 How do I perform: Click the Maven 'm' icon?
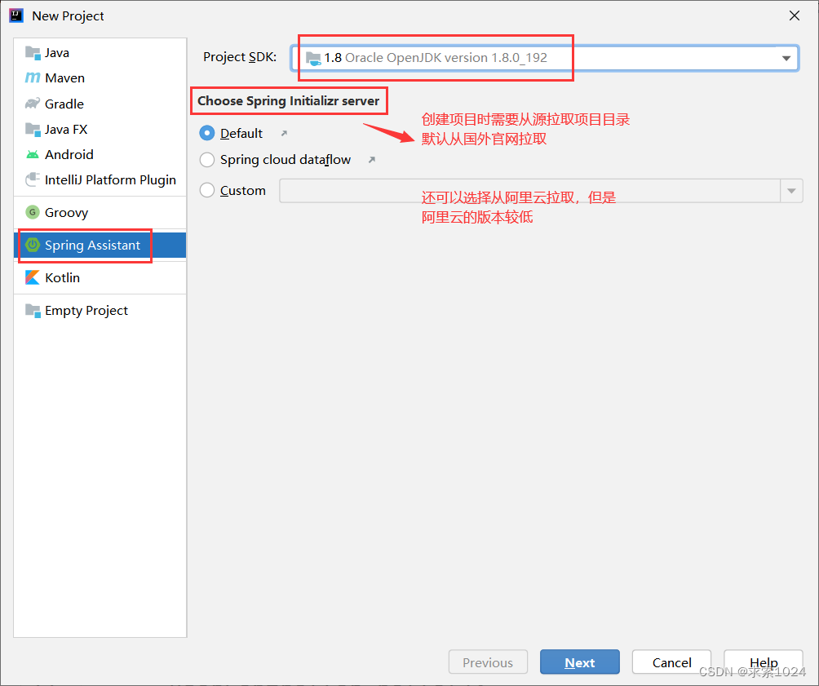[x=33, y=77]
